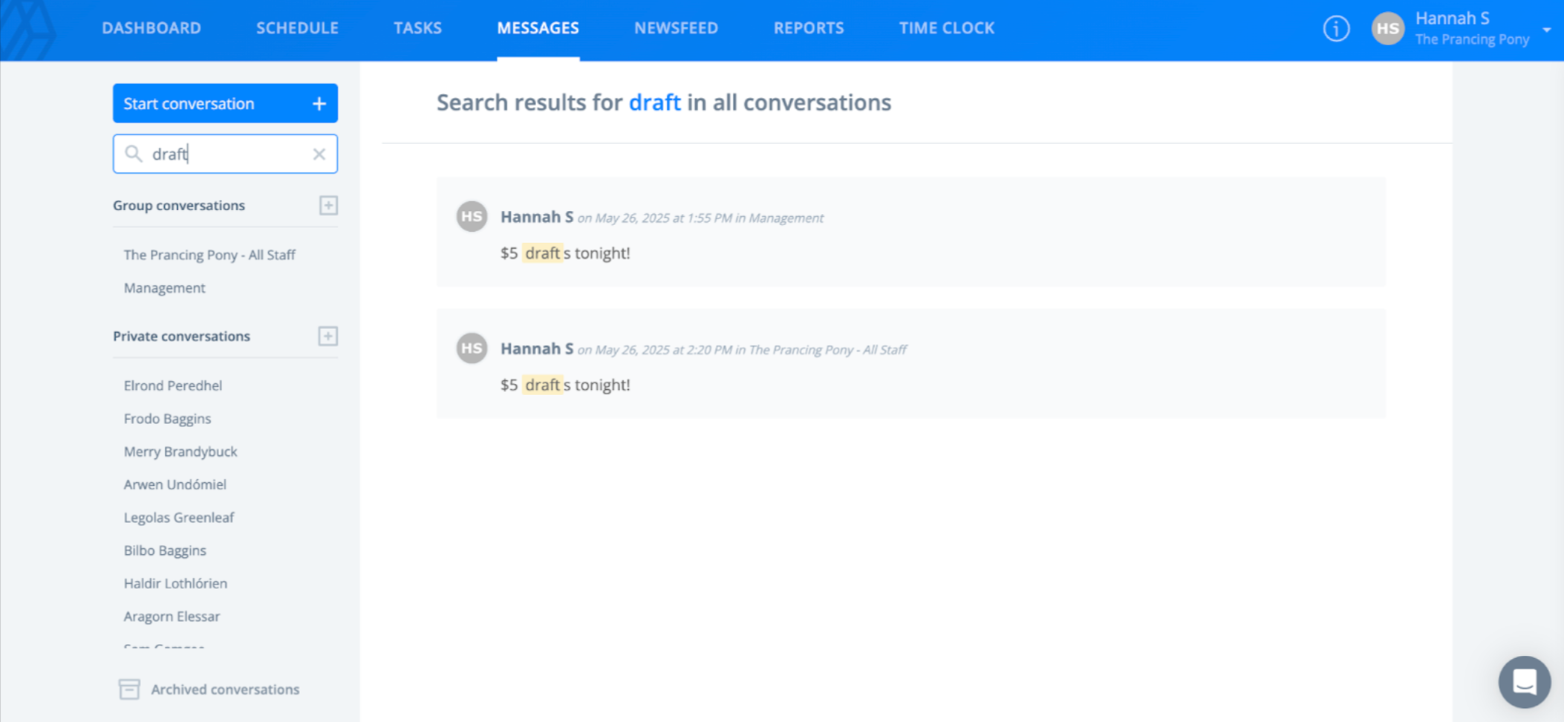Open The Prancing Pony - All Staff conversation
This screenshot has width=1564, height=722.
tap(209, 255)
